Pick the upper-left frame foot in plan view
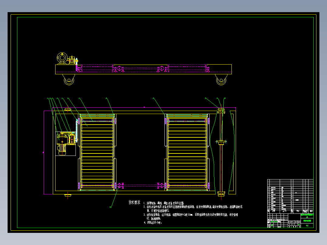327x245 pixels. 68,109
